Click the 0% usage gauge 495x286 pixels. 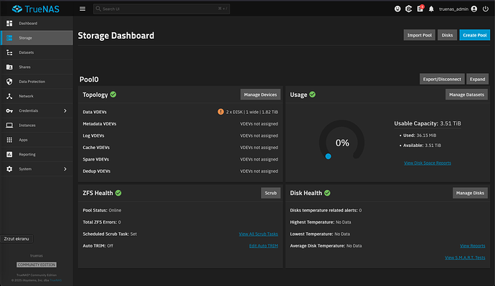pos(342,142)
